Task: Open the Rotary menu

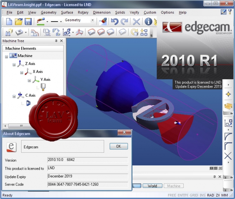Action: point(83,13)
